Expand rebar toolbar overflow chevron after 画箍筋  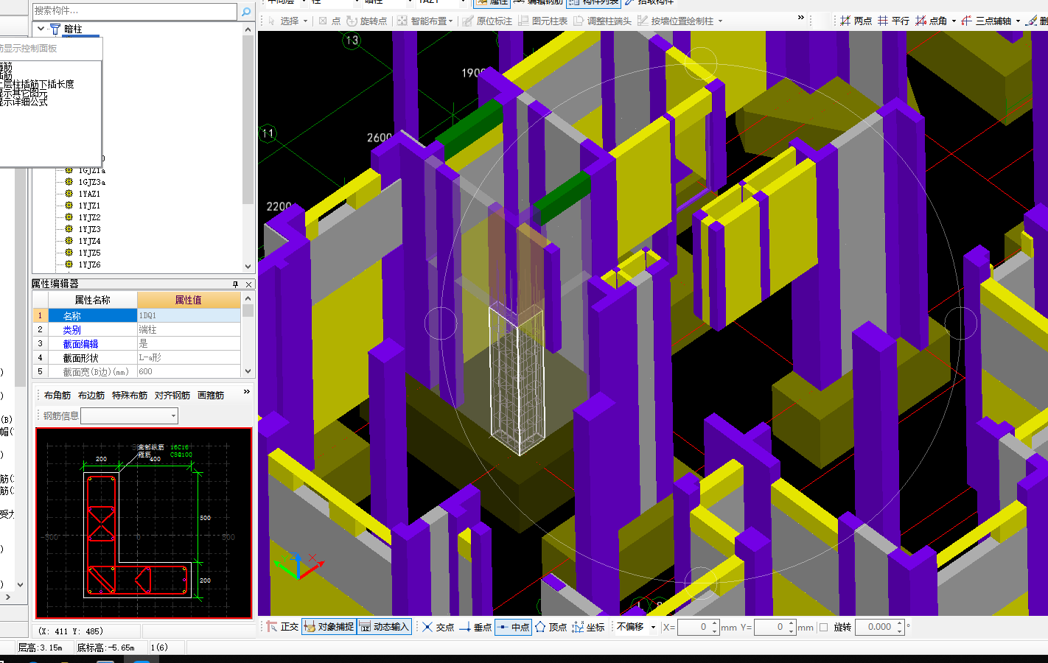247,392
